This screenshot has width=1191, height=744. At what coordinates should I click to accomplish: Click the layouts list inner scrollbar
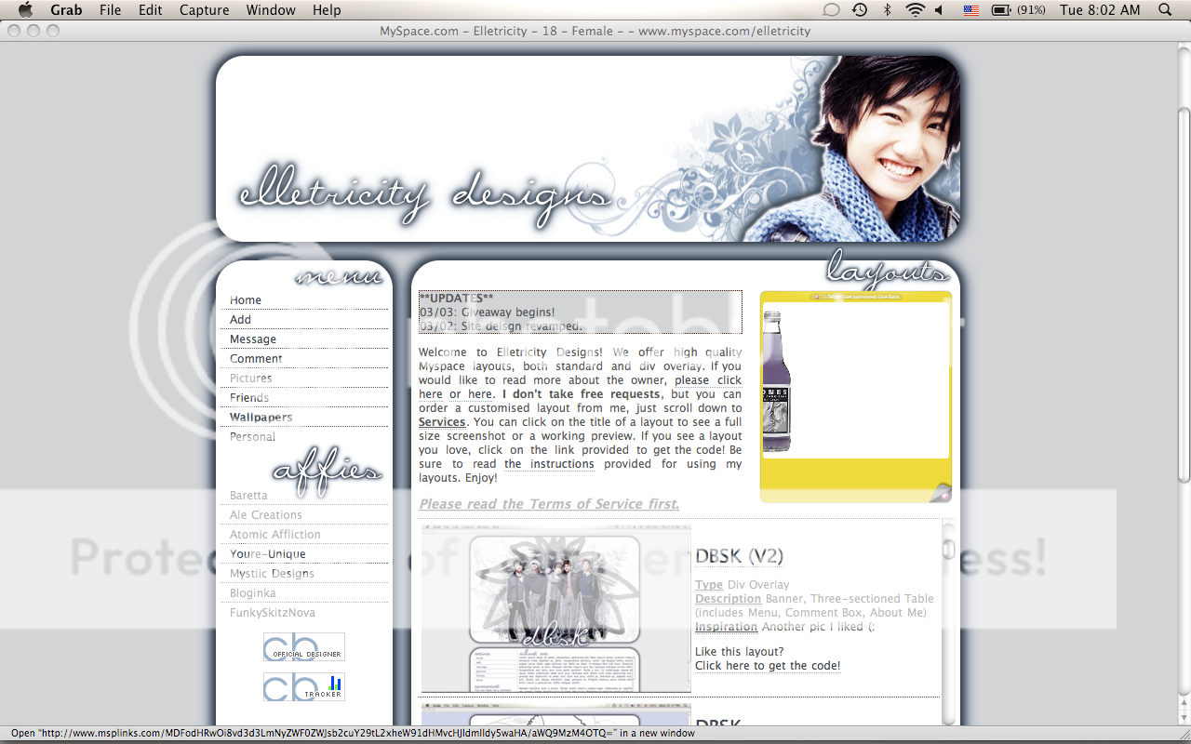(948, 623)
